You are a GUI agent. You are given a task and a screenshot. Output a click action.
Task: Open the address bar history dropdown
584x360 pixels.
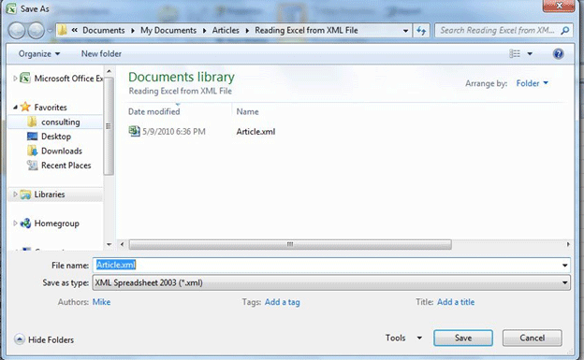point(405,31)
